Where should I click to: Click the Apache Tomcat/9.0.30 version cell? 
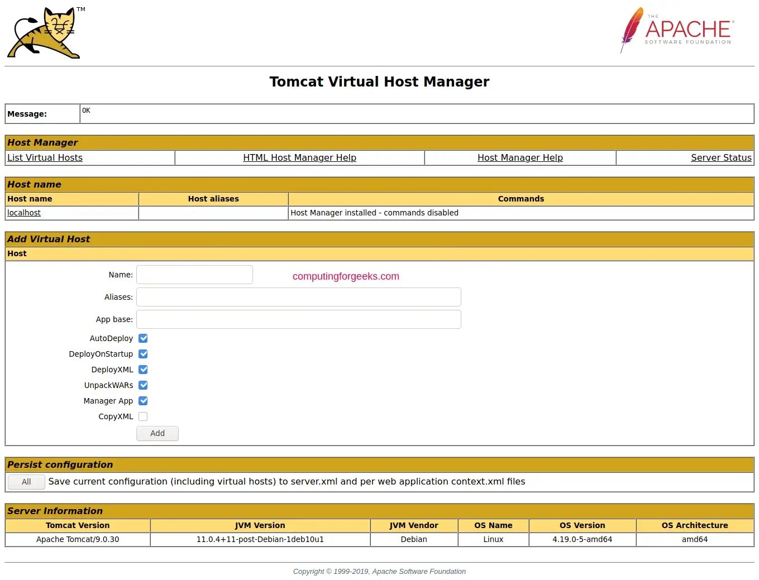click(78, 539)
